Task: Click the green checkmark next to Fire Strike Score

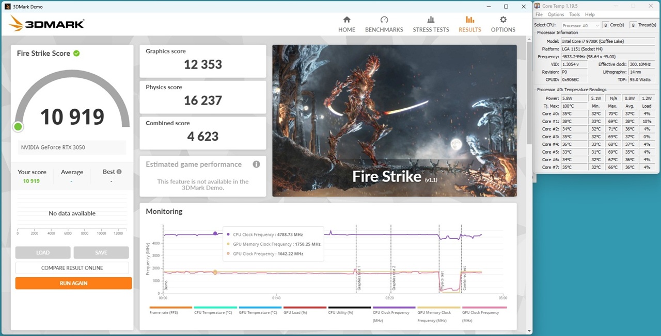Action: 76,53
